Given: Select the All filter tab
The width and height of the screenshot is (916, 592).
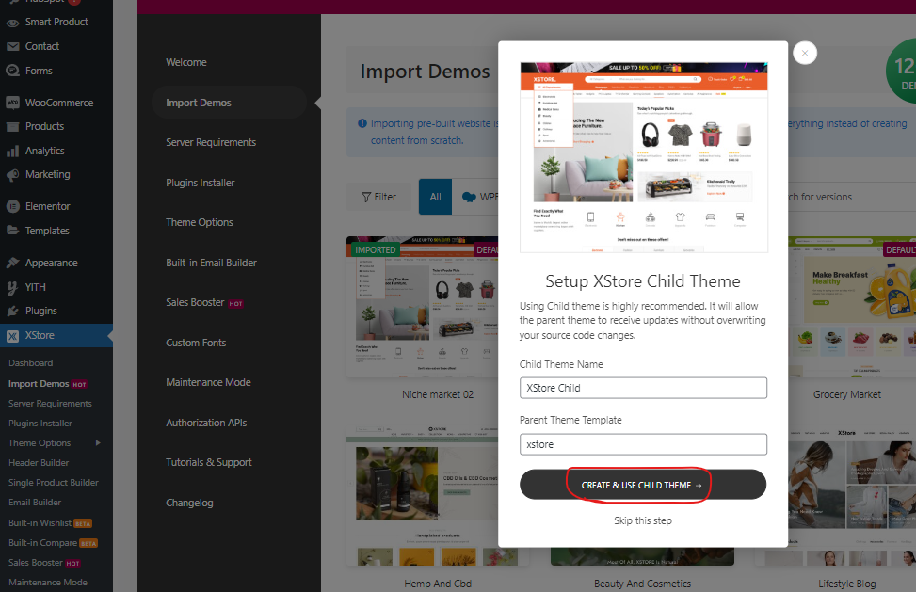Looking at the screenshot, I should pos(435,197).
